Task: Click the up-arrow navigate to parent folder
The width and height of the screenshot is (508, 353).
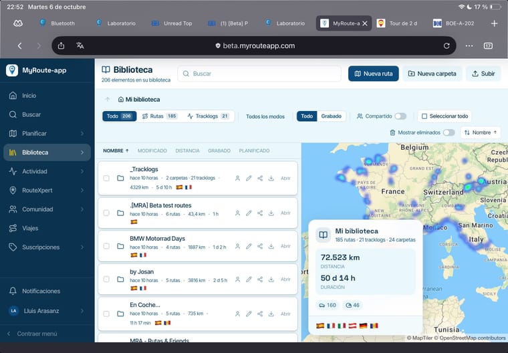Action: (x=108, y=99)
